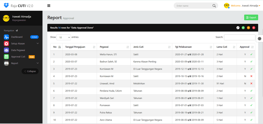Click the Approval Cuti calendar icon
This screenshot has height=124, width=263.
[6, 57]
